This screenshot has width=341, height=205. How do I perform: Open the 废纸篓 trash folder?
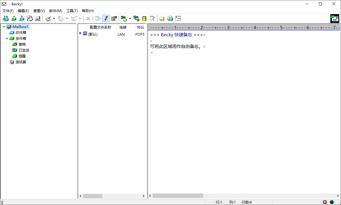point(21,62)
